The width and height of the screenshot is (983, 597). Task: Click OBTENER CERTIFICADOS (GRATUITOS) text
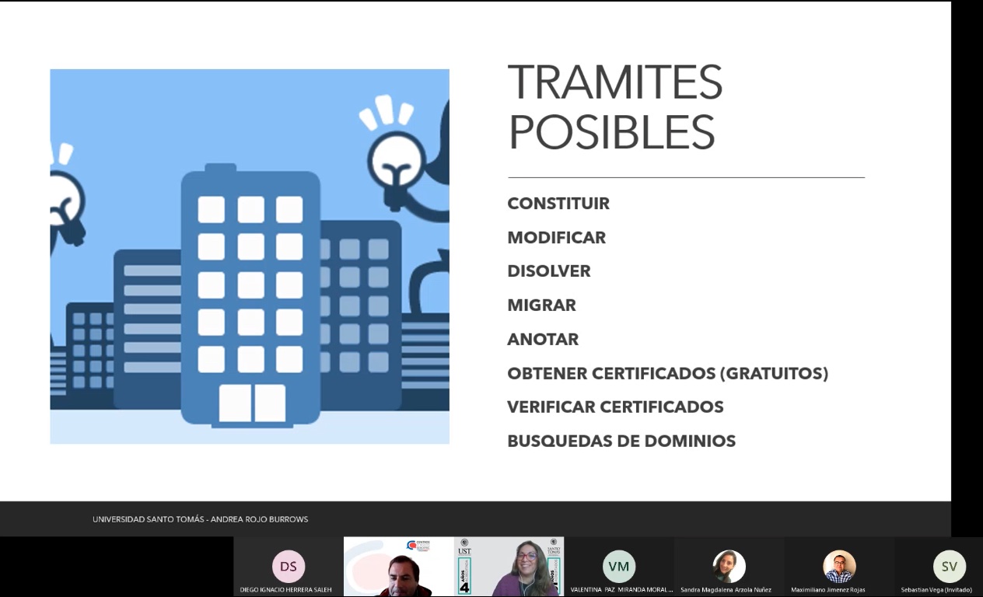pyautogui.click(x=667, y=374)
